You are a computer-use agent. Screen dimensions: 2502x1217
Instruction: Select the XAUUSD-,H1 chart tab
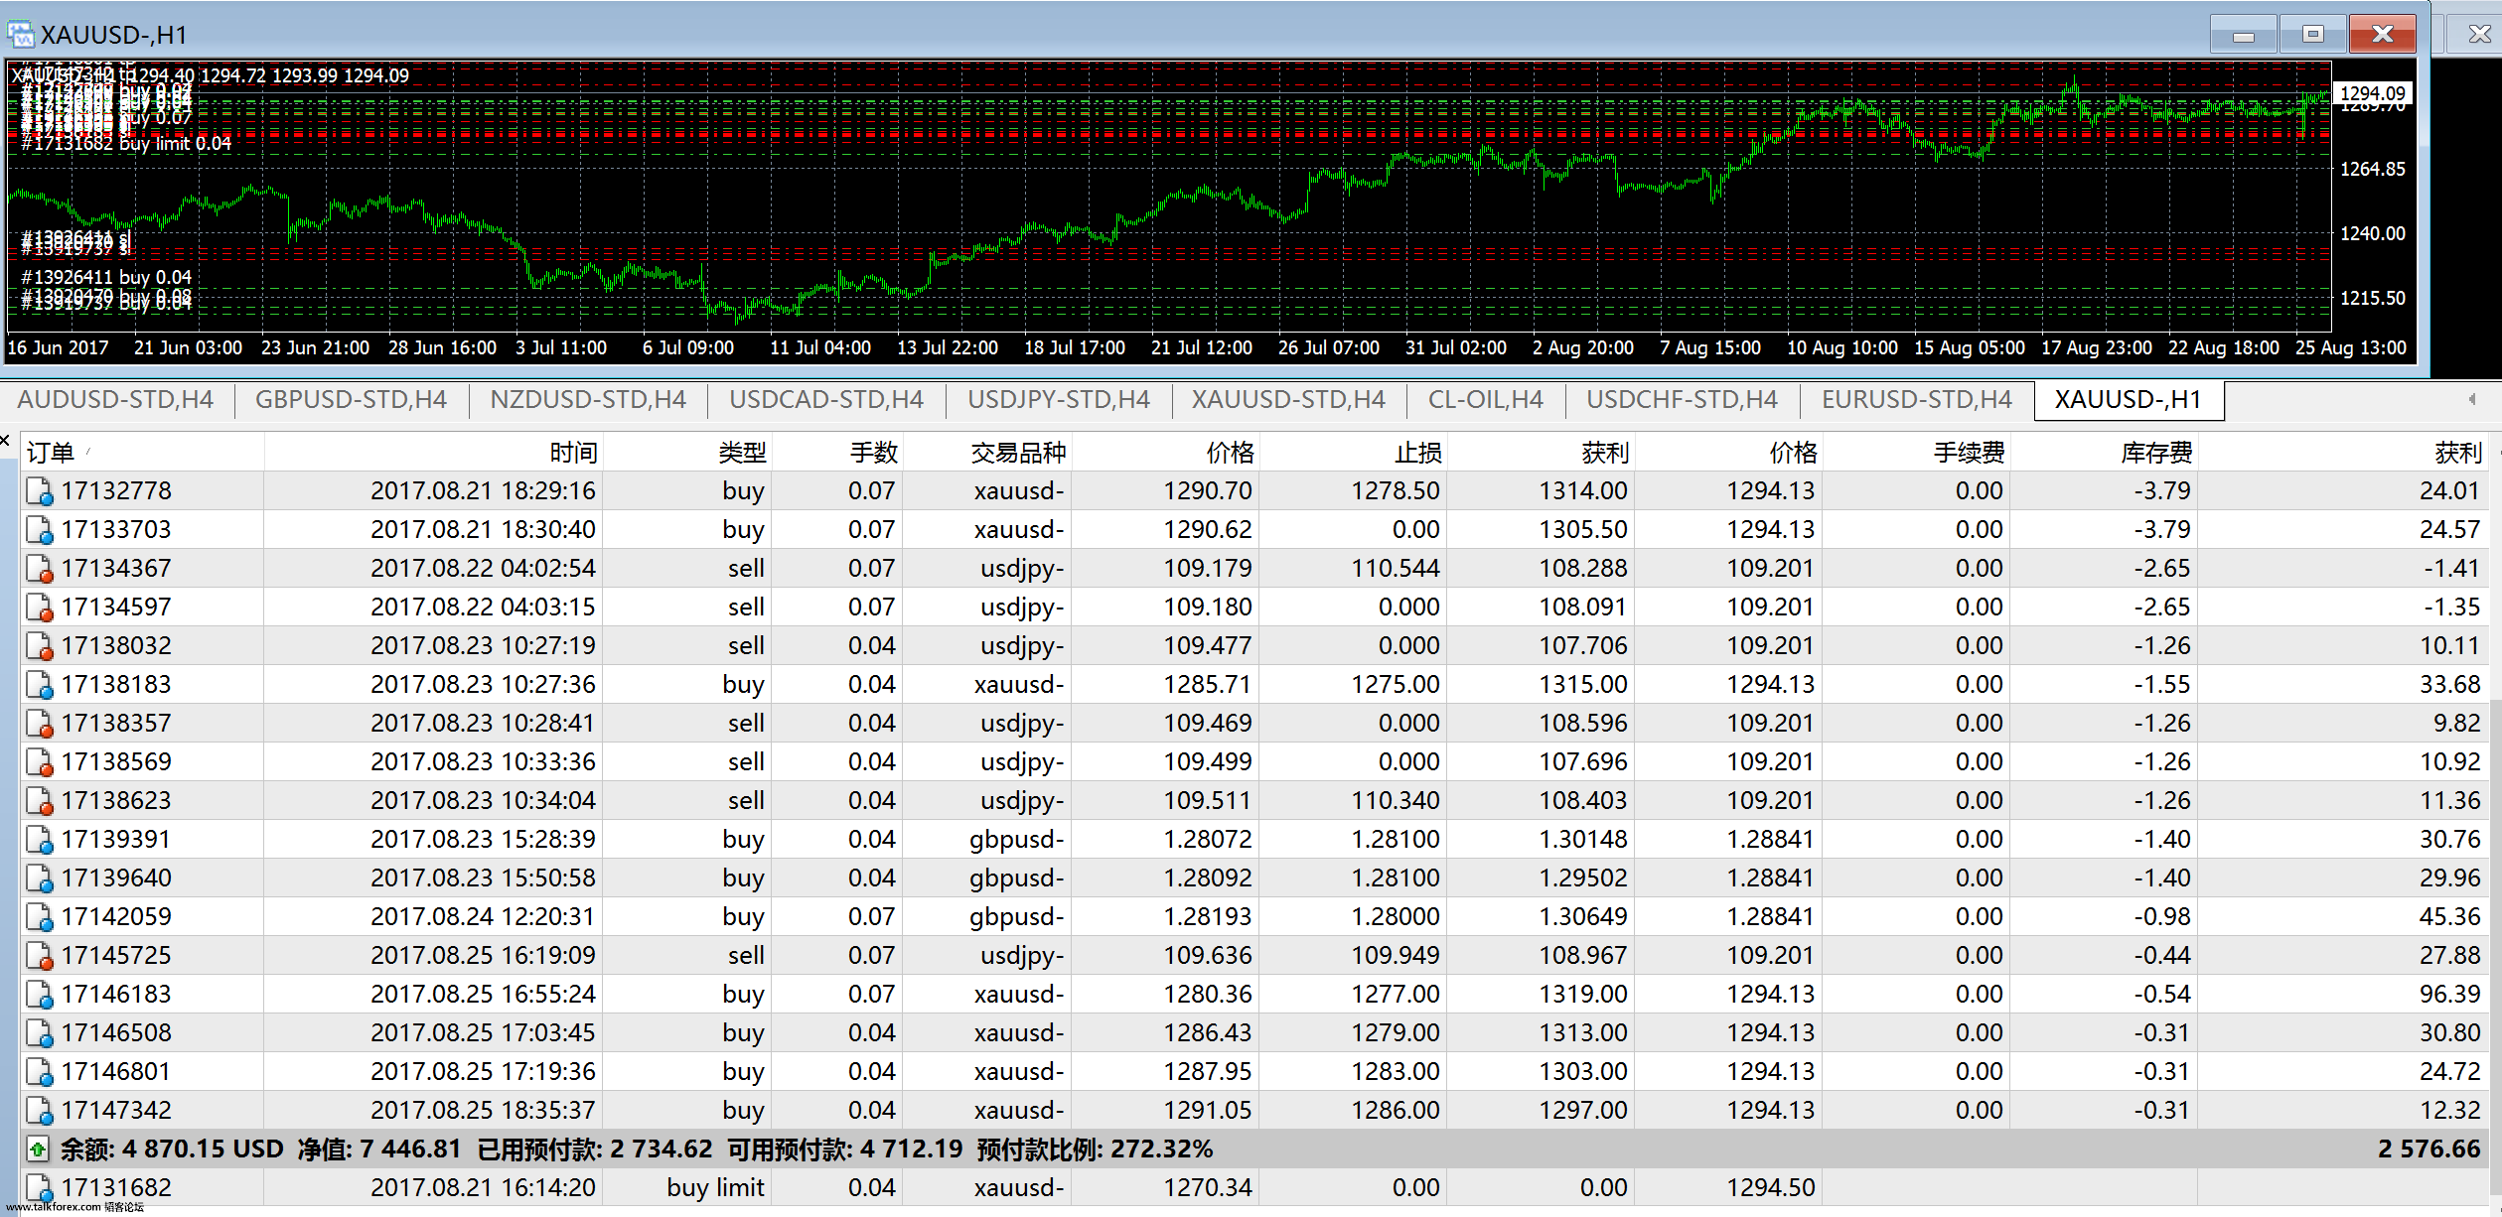[2129, 400]
